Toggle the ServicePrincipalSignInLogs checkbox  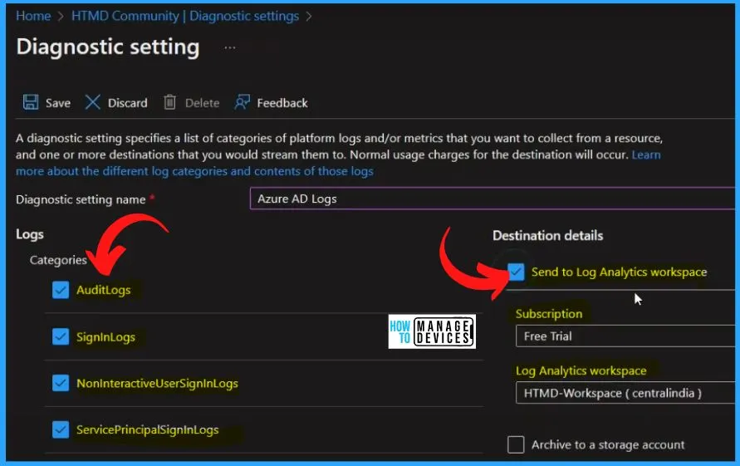point(61,429)
